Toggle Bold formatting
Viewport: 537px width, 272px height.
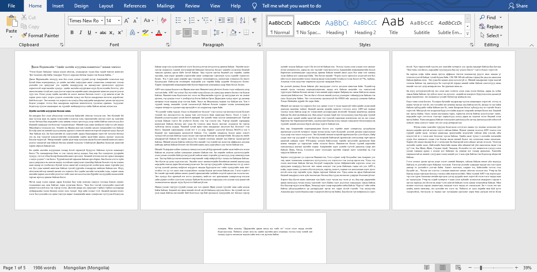[72, 33]
